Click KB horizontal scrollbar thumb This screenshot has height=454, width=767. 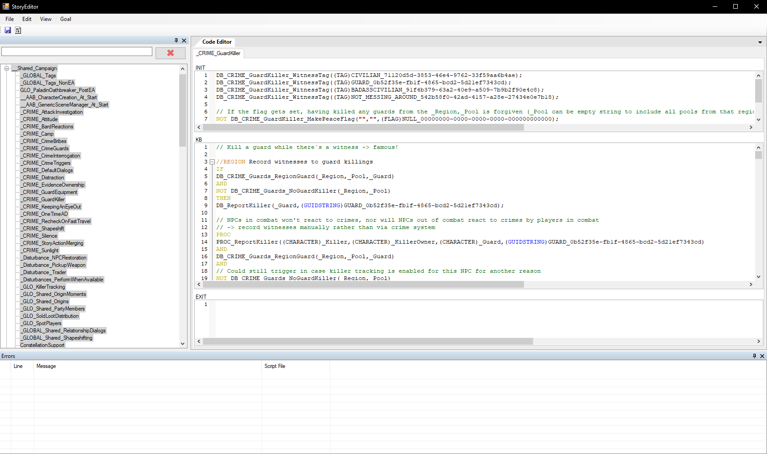[363, 285]
